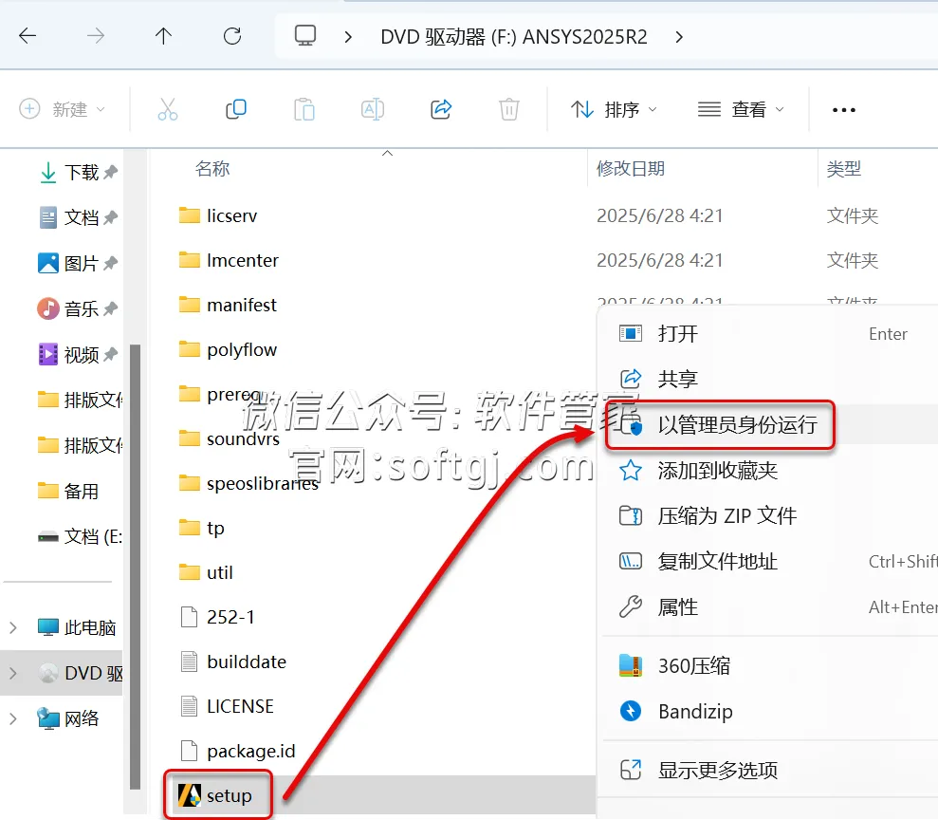938x820 pixels.
Task: Select the package.id file
Action: coord(237,751)
